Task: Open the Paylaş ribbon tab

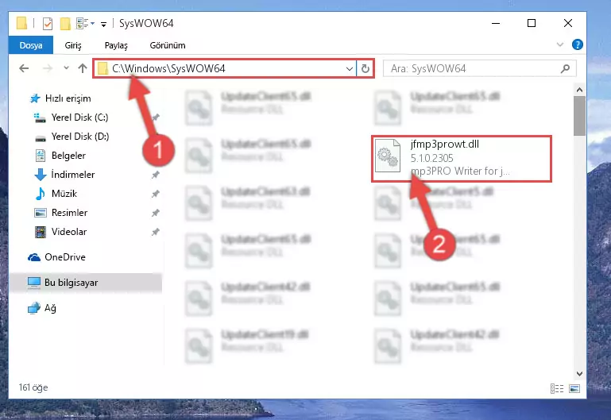Action: [x=116, y=45]
